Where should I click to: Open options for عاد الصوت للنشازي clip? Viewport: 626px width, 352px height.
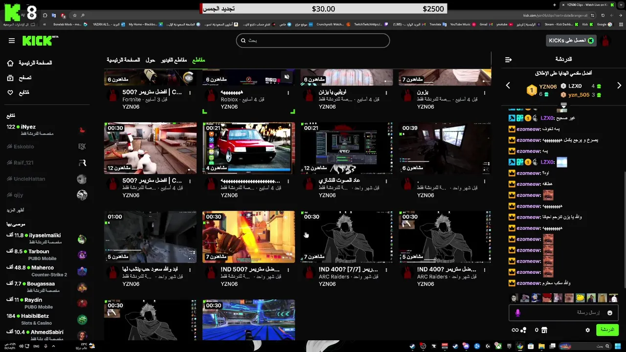(x=386, y=181)
